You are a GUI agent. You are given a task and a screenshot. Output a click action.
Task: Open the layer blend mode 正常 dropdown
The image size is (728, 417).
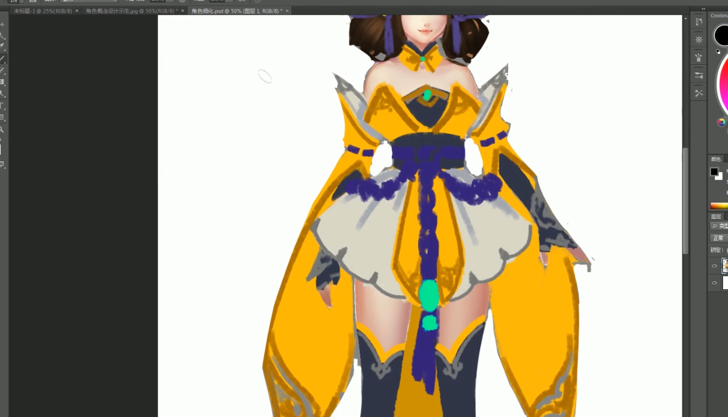[x=719, y=238]
